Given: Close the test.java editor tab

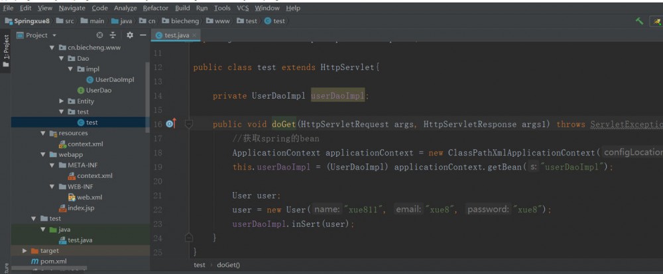Looking at the screenshot, I should click(x=194, y=36).
